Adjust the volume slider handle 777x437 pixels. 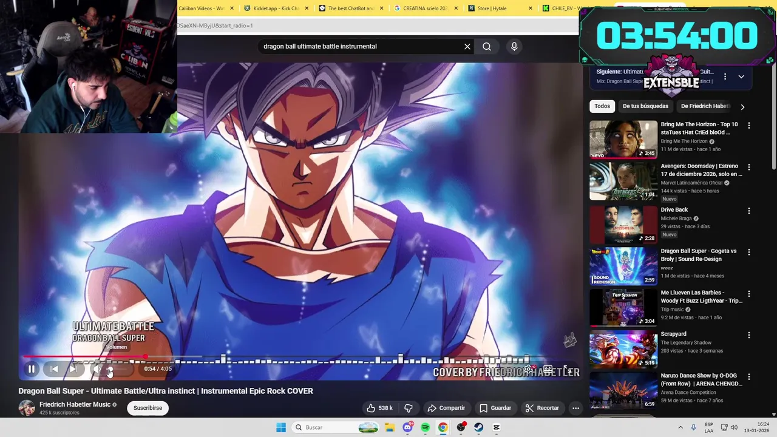(110, 368)
